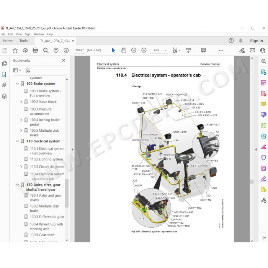Collapse the 130 Axles, tires bookmark

[17, 185]
